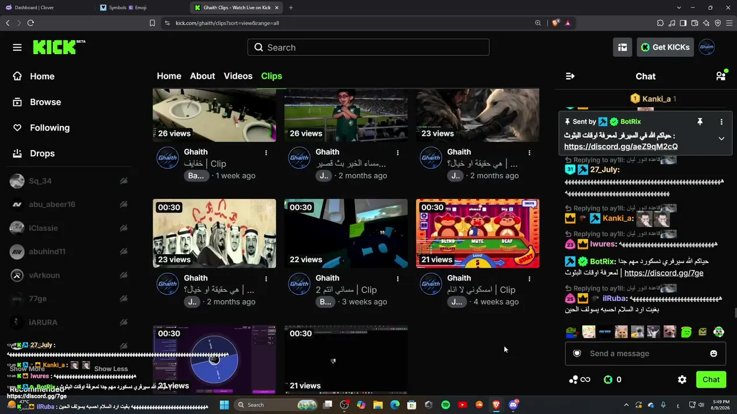The height and width of the screenshot is (414, 737).
Task: Insert the green halo face emote
Action: point(686,332)
